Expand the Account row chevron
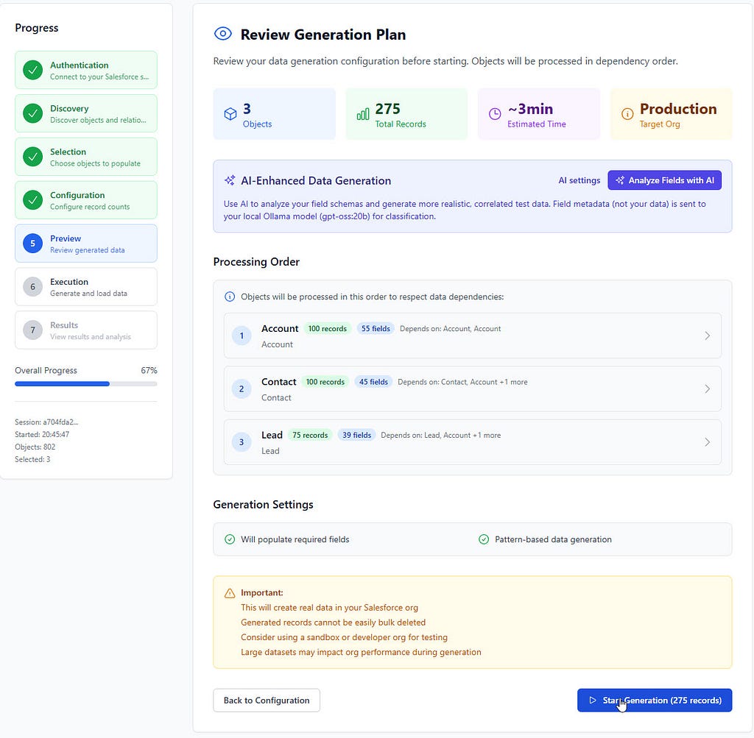754x738 pixels. [x=708, y=336]
